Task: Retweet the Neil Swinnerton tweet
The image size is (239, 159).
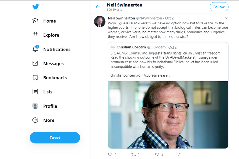Action: tap(134, 154)
